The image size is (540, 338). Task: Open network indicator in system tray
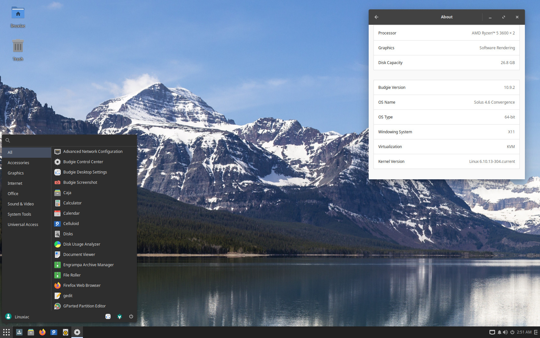point(492,332)
